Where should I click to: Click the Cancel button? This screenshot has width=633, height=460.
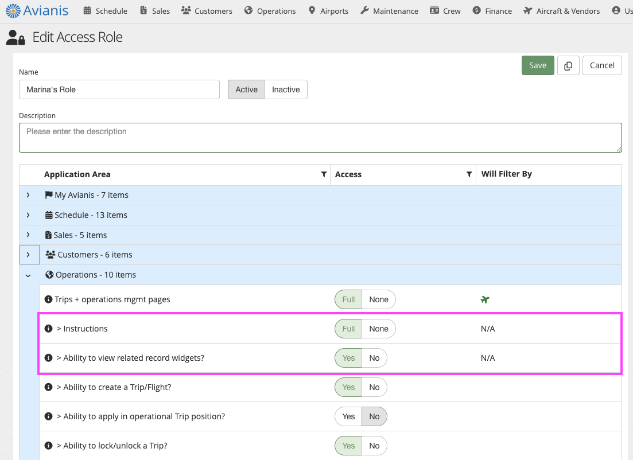602,65
